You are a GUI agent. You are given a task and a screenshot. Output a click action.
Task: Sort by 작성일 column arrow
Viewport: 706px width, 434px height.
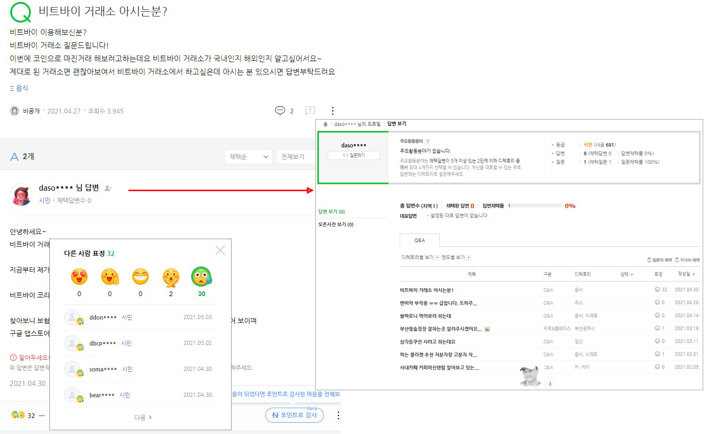coord(693,274)
